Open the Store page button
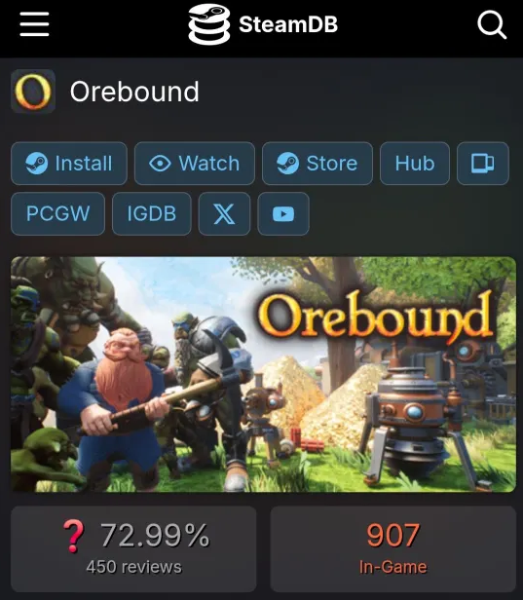This screenshot has height=600, width=523. 318,164
